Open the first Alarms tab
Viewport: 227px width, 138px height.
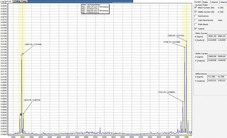(x=215, y=2)
